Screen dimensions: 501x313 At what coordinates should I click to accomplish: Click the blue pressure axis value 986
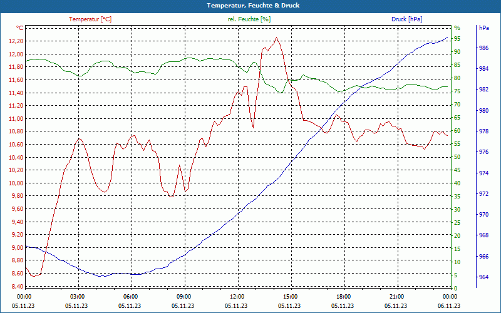[x=484, y=48]
